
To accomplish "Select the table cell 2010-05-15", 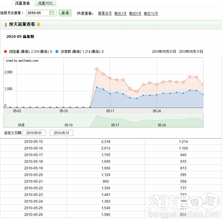I will (x=34, y=142).
